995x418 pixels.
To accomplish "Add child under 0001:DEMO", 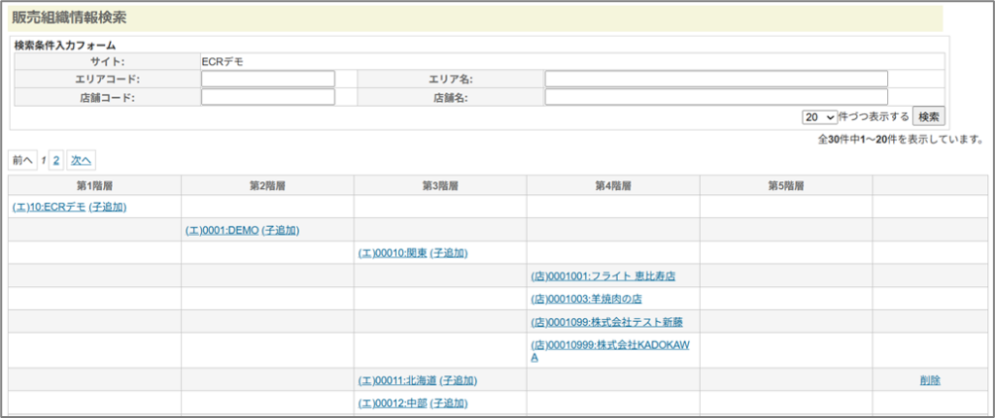I will click(x=281, y=230).
